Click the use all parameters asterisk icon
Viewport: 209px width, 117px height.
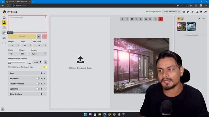(141, 19)
